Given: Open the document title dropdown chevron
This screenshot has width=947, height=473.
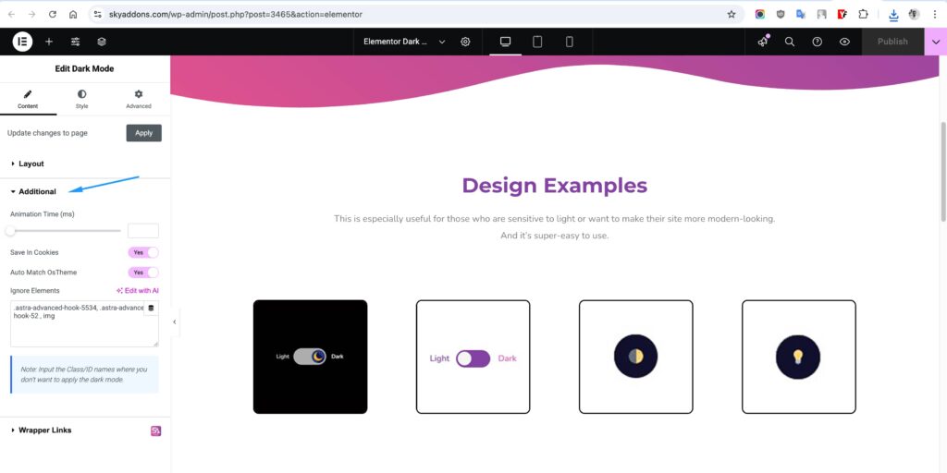Looking at the screenshot, I should click(x=442, y=42).
